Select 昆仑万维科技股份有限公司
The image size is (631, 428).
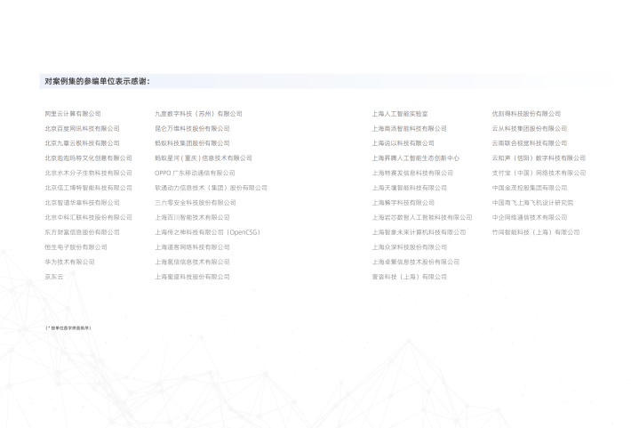[192, 128]
